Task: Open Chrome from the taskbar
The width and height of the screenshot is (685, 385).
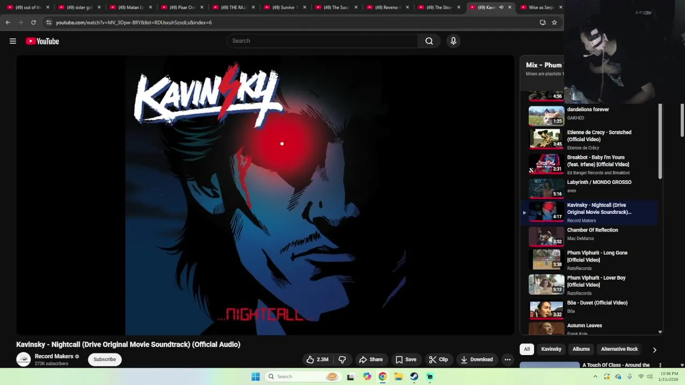Action: pyautogui.click(x=383, y=376)
